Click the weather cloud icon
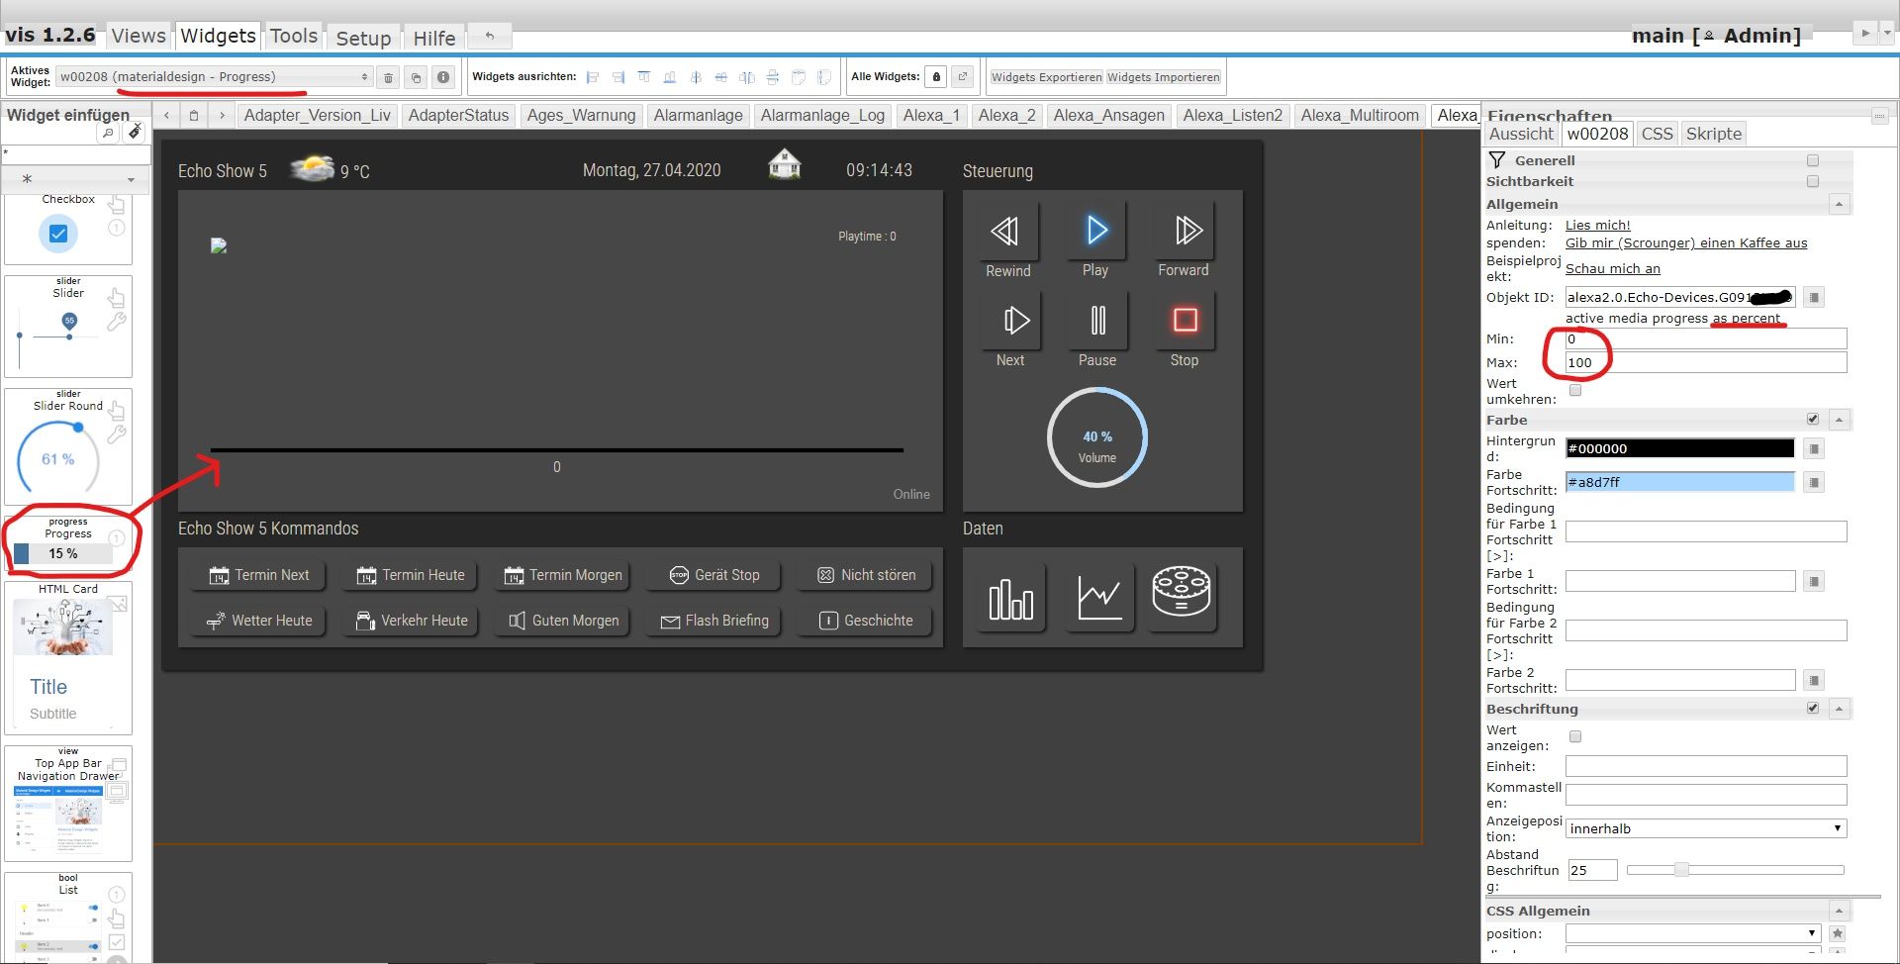 coord(313,168)
